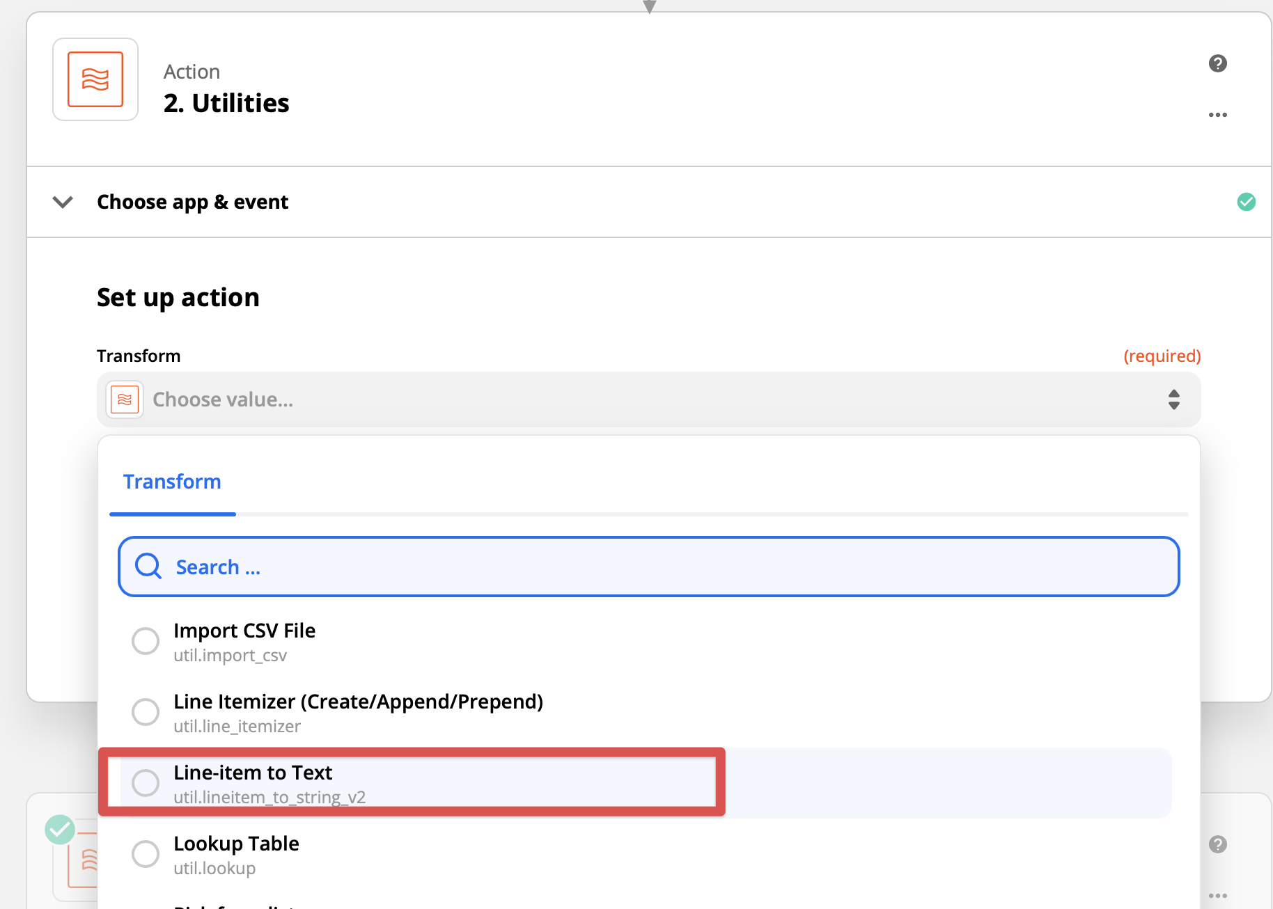Click the magnifier icon in search box
Viewport: 1273px width, 909px height.
(148, 567)
